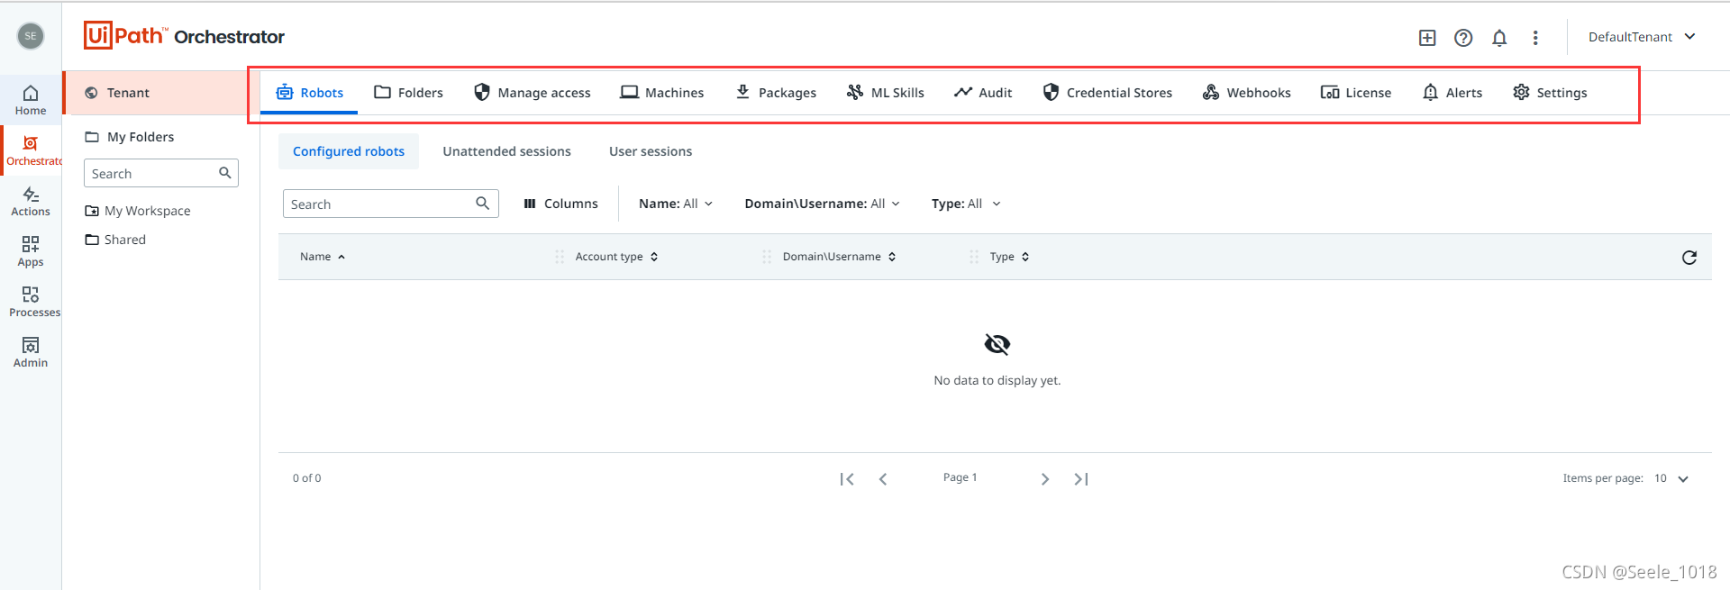Go to previous page of results
Viewport: 1730px width, 590px height.
pyautogui.click(x=883, y=478)
